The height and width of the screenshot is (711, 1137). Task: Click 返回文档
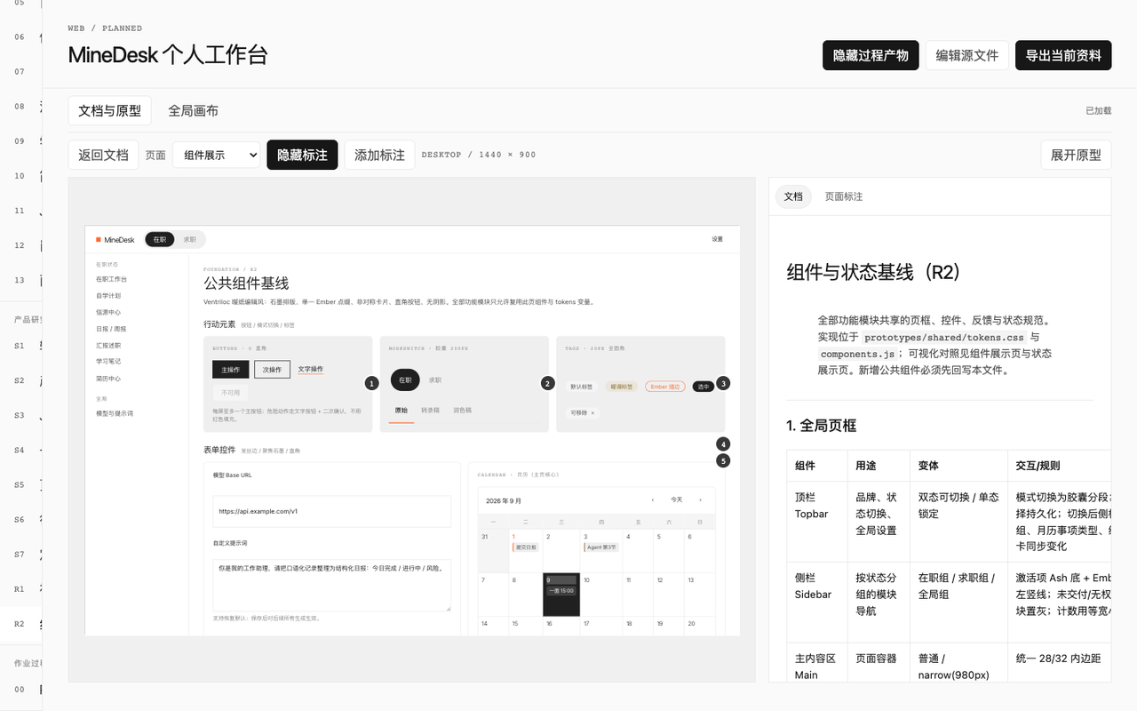click(103, 155)
